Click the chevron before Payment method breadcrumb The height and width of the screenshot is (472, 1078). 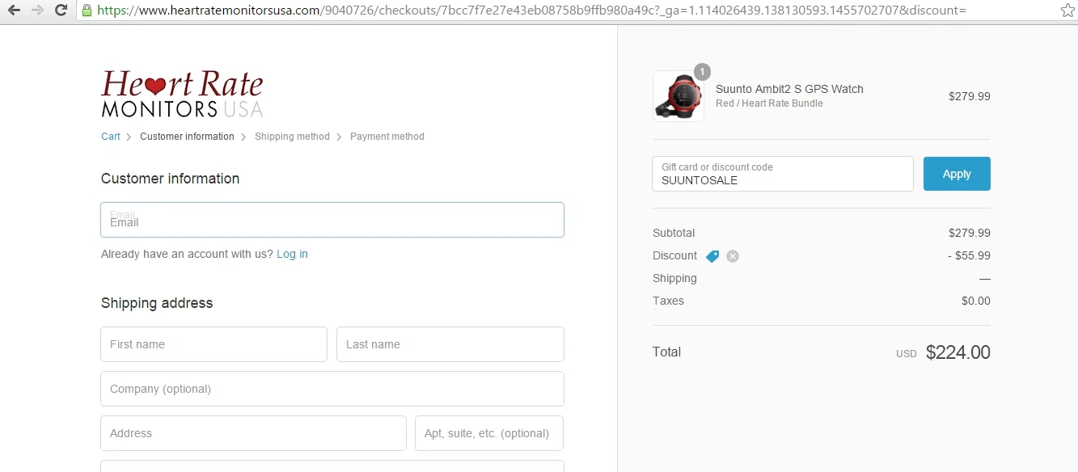click(340, 137)
